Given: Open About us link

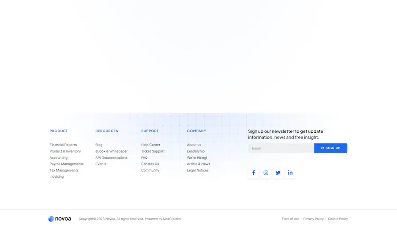Looking at the screenshot, I should (194, 145).
